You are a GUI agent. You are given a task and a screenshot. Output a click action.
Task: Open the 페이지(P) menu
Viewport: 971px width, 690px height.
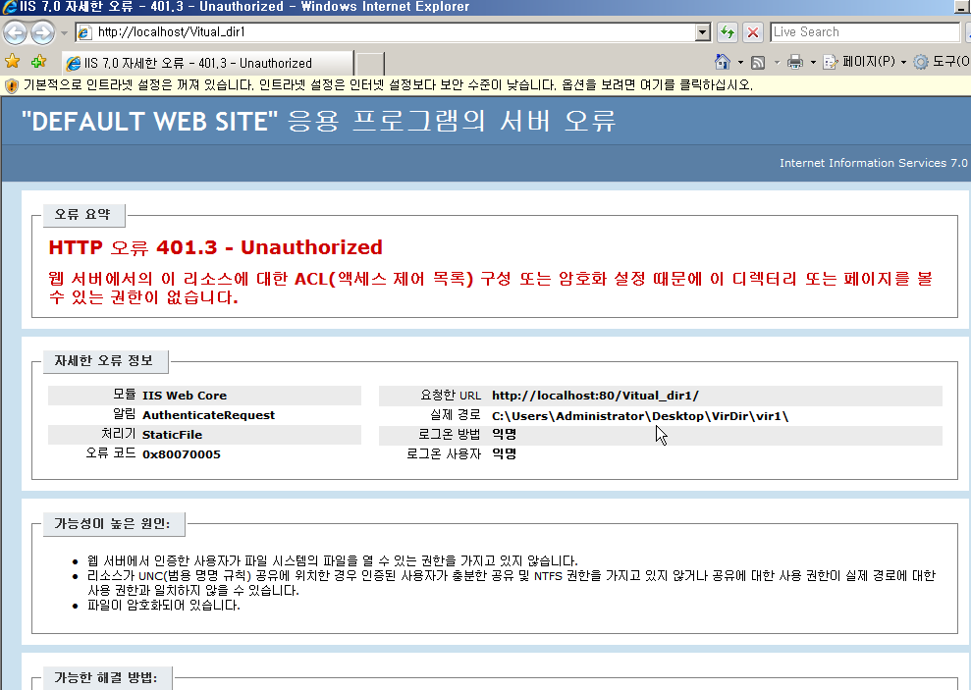coord(865,62)
